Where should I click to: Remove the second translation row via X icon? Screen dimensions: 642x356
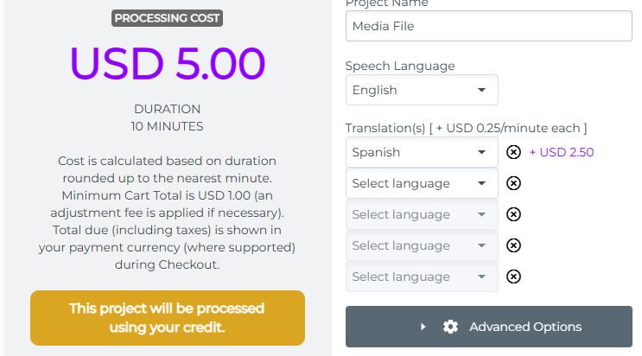[513, 183]
